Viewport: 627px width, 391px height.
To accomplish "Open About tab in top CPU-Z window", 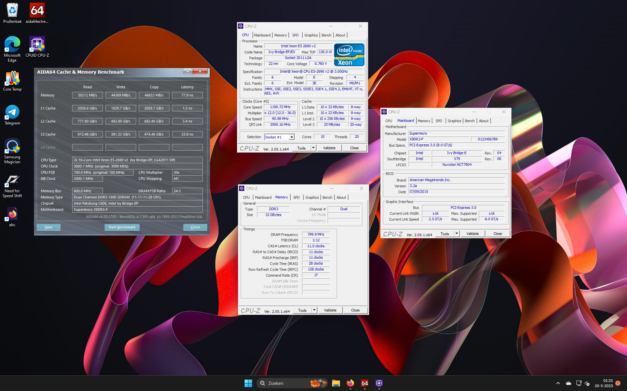I will point(340,35).
